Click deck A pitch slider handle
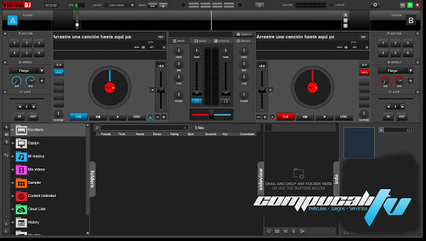 (161, 91)
